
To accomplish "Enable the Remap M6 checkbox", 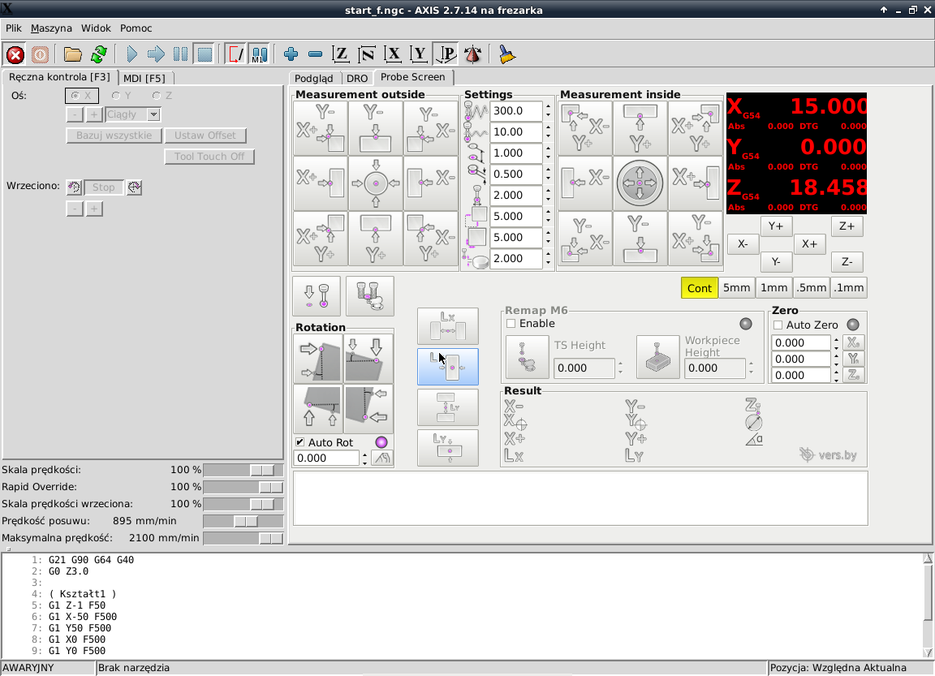I will click(511, 324).
